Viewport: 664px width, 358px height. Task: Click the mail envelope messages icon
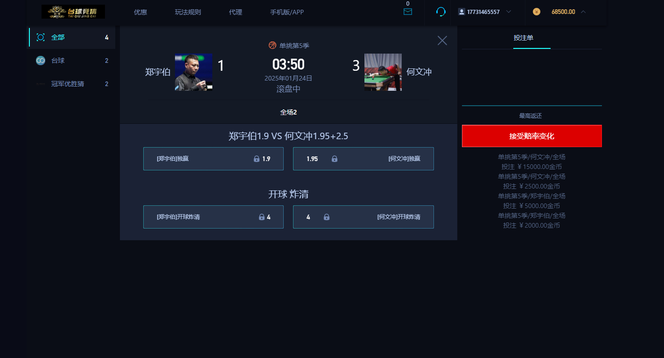click(408, 12)
